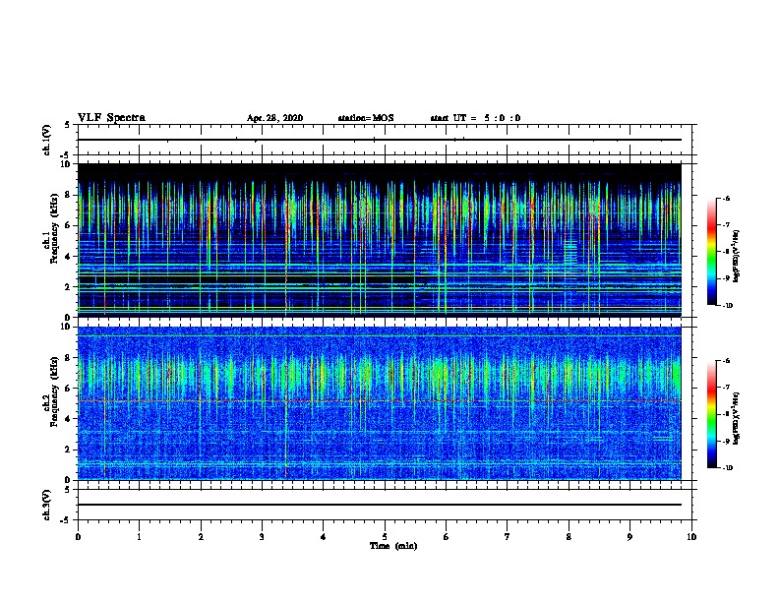Click the time axis tick label "9"
Image resolution: width=779 pixels, height=602 pixels.
pyautogui.click(x=629, y=537)
